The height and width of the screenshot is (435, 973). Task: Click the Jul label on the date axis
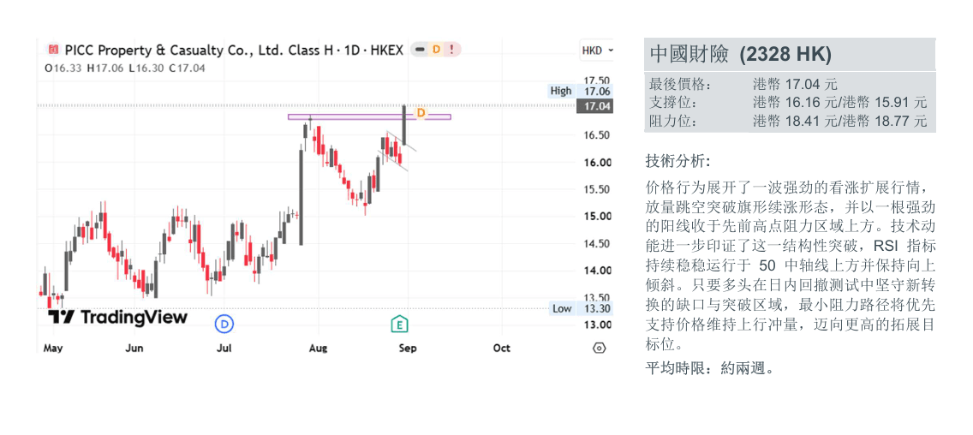(224, 349)
